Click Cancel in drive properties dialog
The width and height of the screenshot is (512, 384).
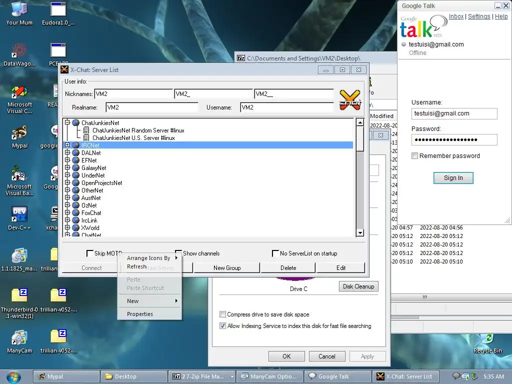(x=327, y=356)
